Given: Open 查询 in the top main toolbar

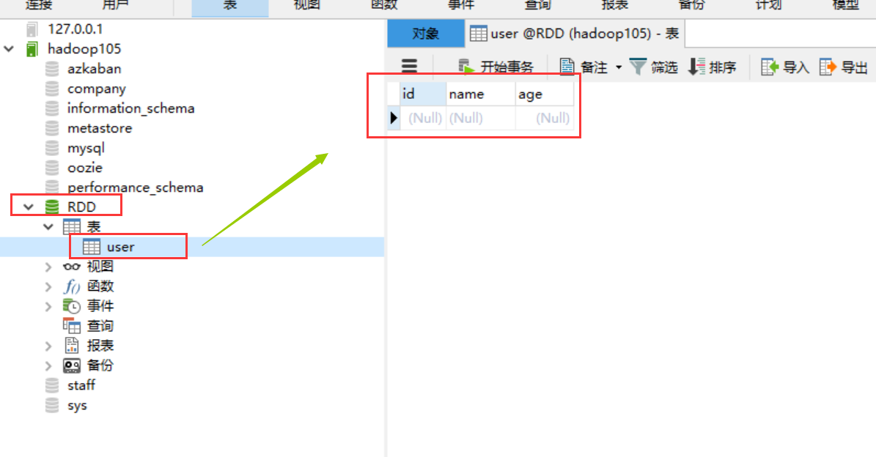Looking at the screenshot, I should [x=537, y=6].
